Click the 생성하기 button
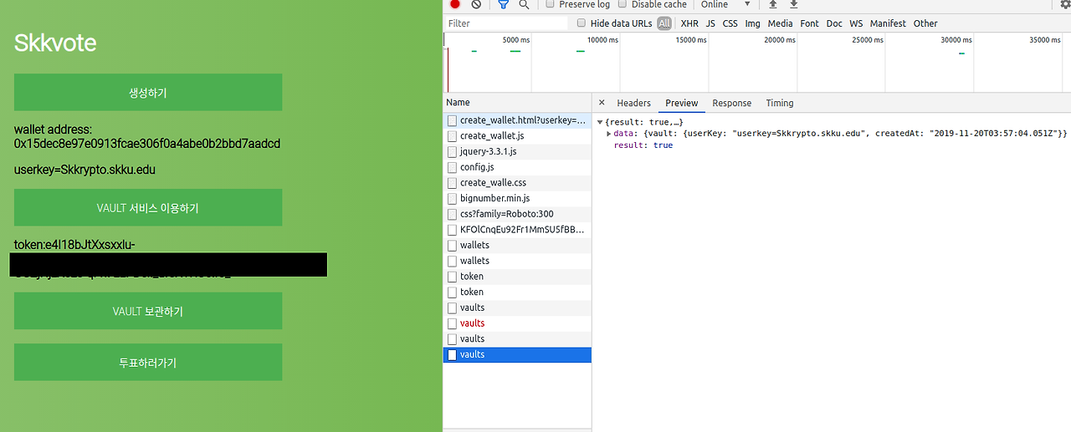Image resolution: width=1071 pixels, height=432 pixels. click(148, 92)
